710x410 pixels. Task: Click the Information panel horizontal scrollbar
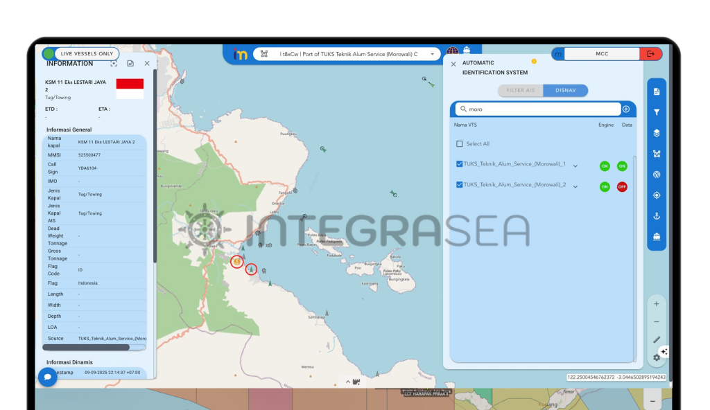(x=86, y=348)
